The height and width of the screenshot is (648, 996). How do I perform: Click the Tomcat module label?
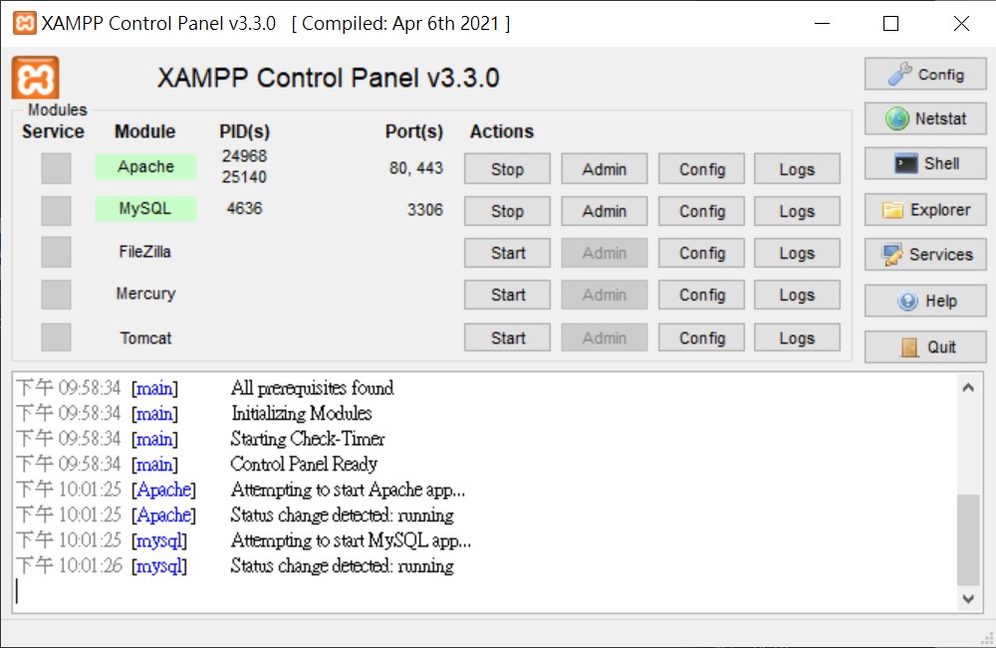pos(146,337)
